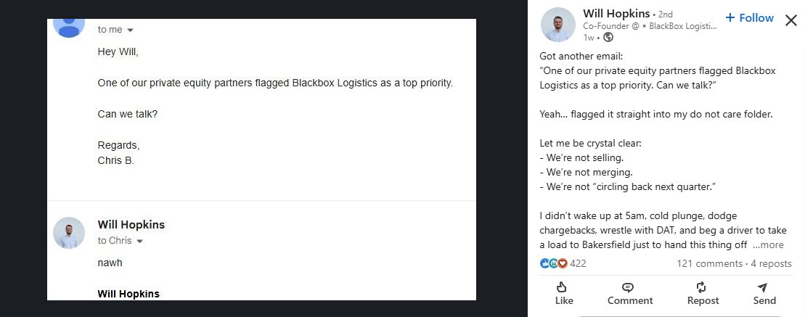View the 4 reposts list
Screen dimensions: 805x317
[771, 263]
